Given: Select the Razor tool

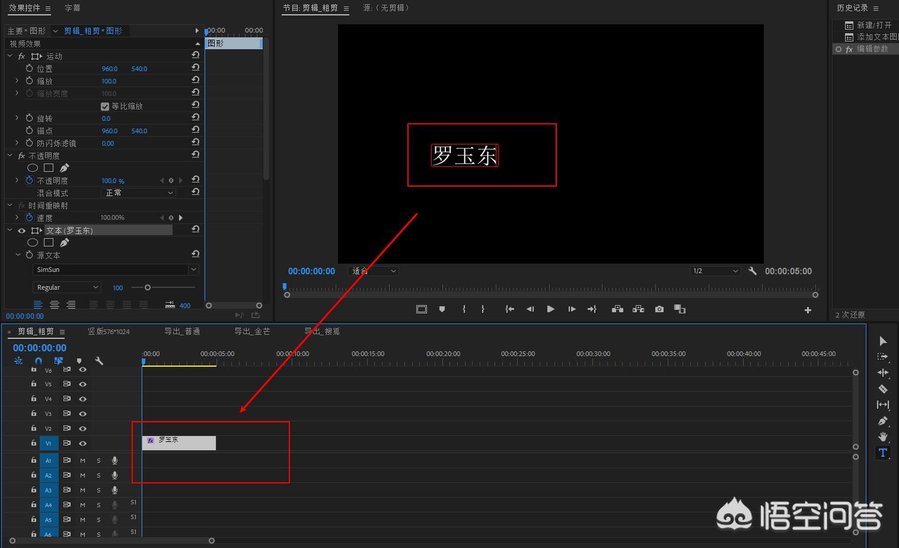Looking at the screenshot, I should point(883,389).
